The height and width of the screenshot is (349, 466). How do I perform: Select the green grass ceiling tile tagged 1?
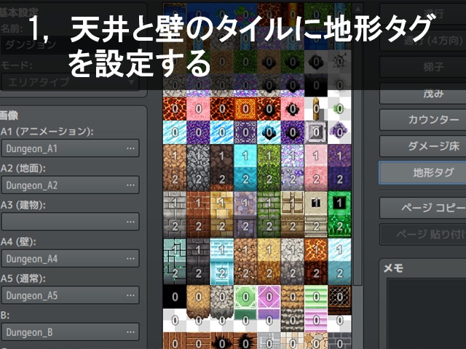click(269, 156)
